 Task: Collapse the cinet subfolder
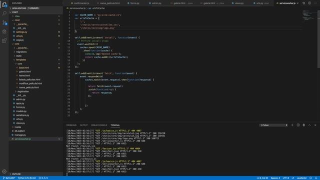(17, 20)
